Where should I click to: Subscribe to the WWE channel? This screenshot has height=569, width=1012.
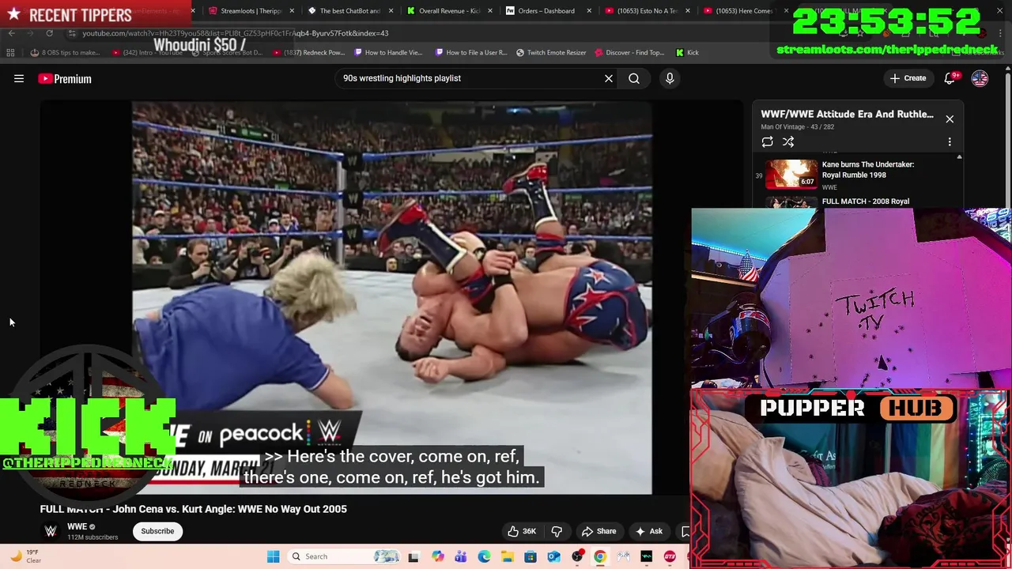pos(157,531)
